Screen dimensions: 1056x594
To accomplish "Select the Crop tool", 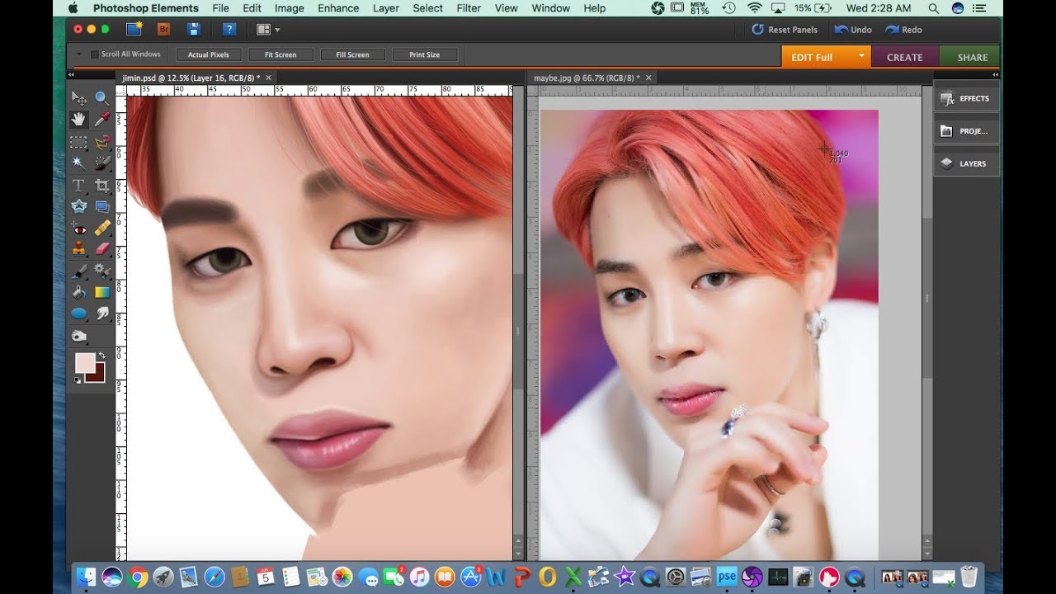I will click(x=101, y=185).
